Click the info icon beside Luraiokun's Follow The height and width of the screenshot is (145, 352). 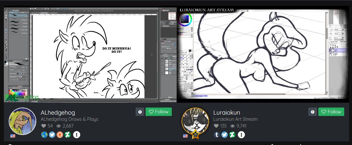coord(313,112)
